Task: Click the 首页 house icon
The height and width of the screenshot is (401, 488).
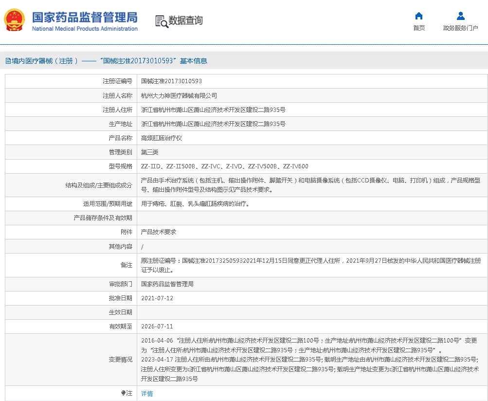Action: pos(418,16)
